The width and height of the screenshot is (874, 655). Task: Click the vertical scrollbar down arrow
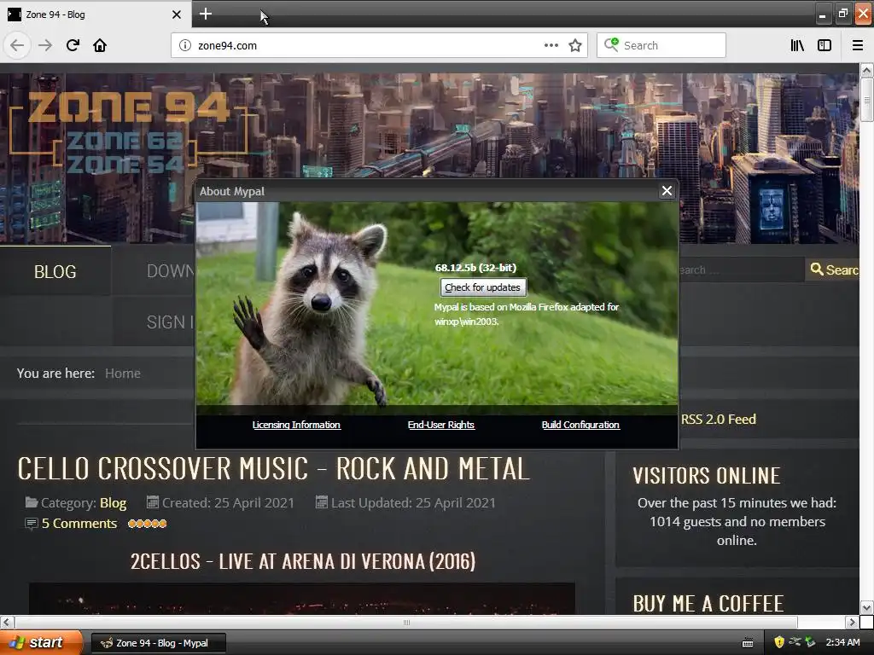click(x=866, y=607)
